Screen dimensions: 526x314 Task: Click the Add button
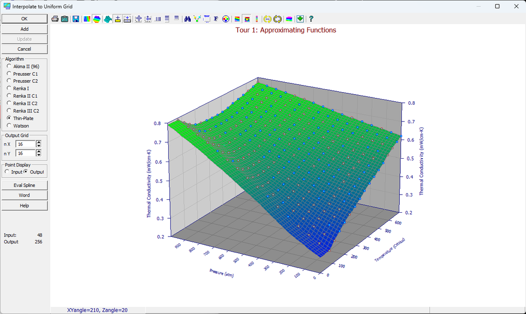point(24,29)
